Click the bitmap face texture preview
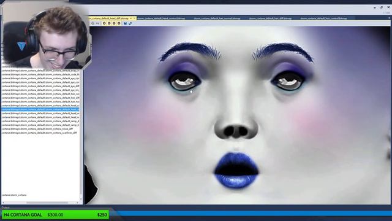This screenshot has height=221, width=392. (236, 115)
